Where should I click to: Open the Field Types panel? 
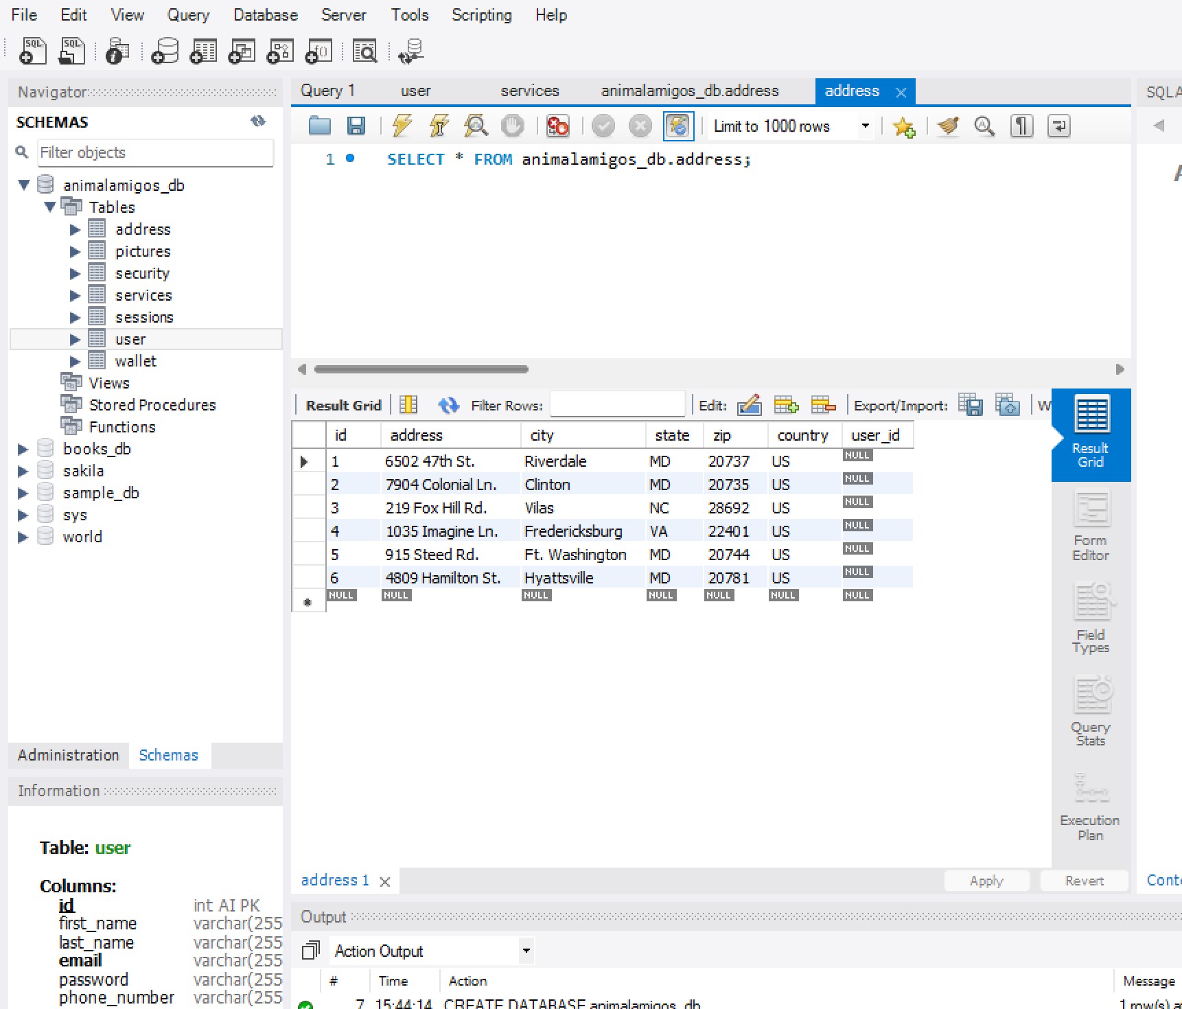pos(1090,618)
